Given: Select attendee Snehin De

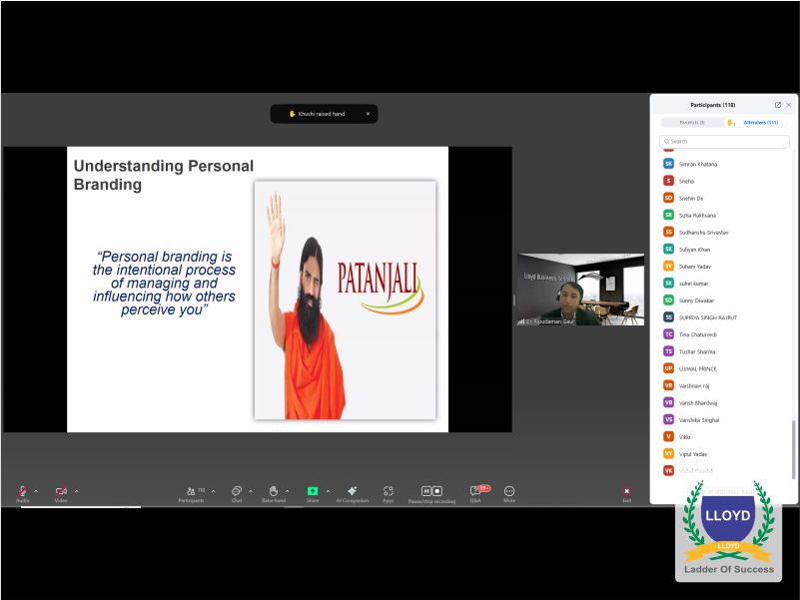Looking at the screenshot, I should [724, 198].
